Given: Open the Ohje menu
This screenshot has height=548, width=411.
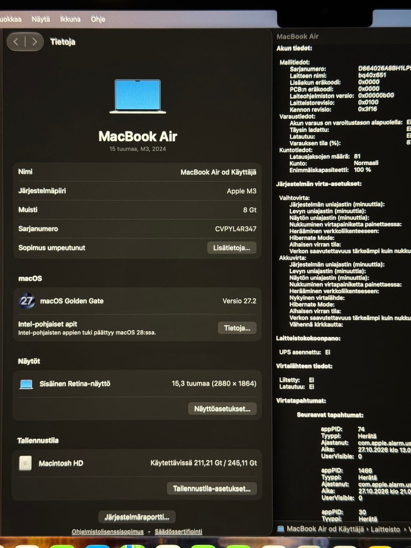Looking at the screenshot, I should pos(98,19).
